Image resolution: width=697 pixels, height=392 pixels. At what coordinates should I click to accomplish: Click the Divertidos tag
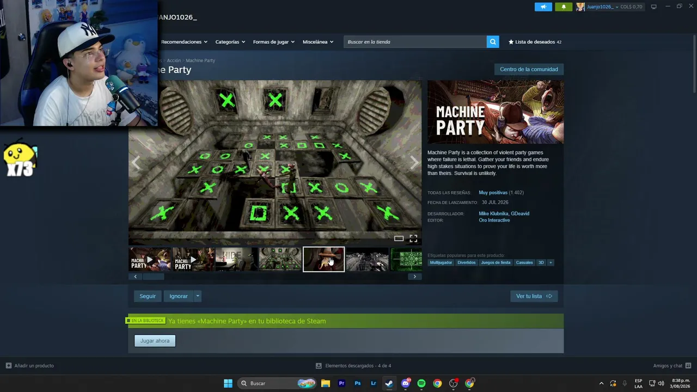click(467, 262)
